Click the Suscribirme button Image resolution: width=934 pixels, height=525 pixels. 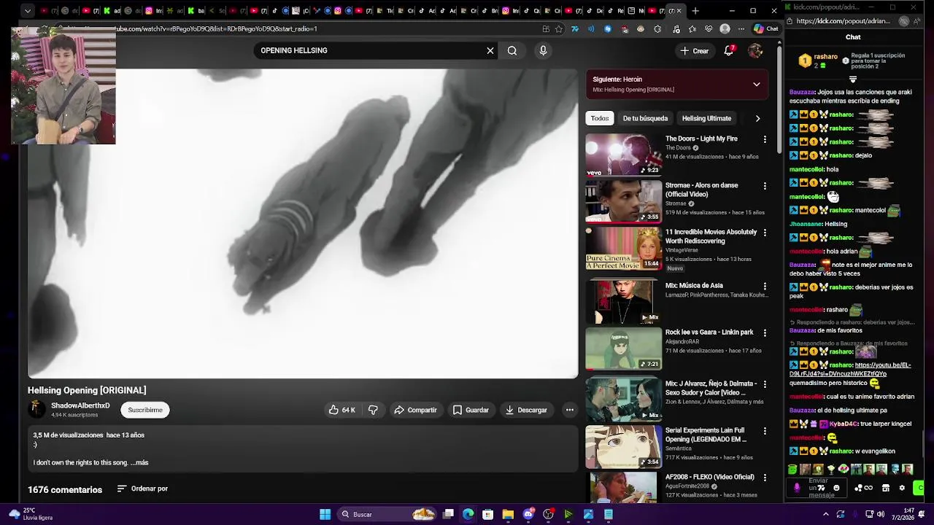(145, 410)
